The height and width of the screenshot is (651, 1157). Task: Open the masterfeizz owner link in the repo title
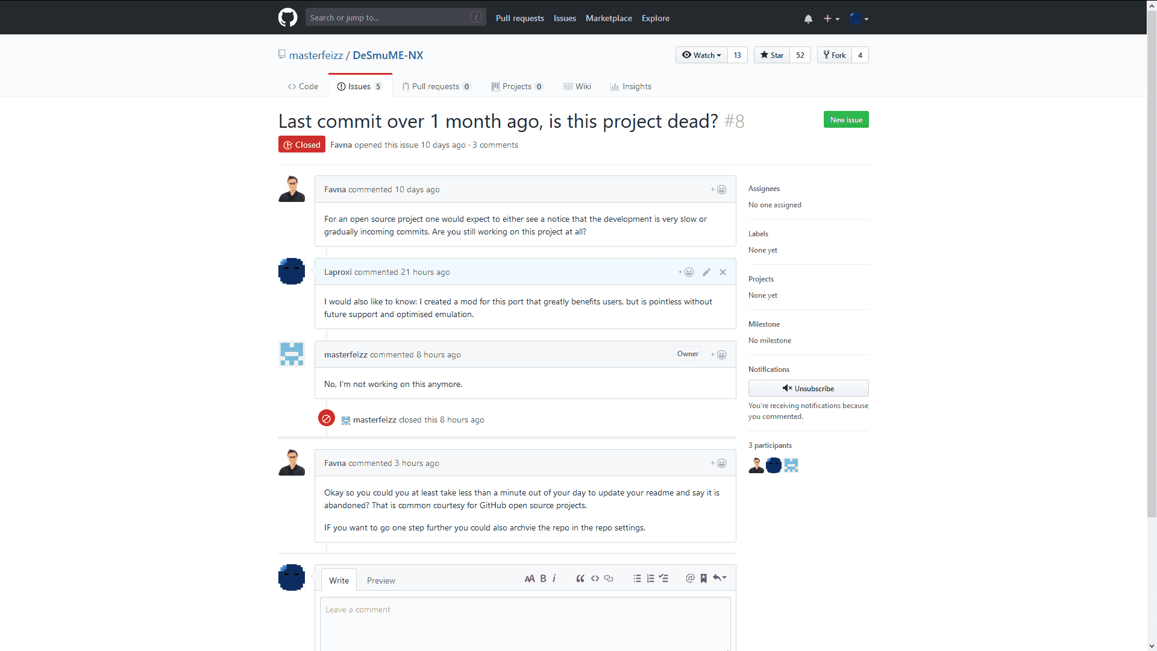click(316, 55)
